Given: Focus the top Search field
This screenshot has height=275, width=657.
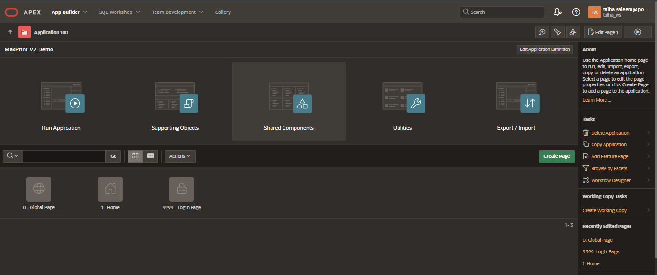Looking at the screenshot, I should 502,12.
